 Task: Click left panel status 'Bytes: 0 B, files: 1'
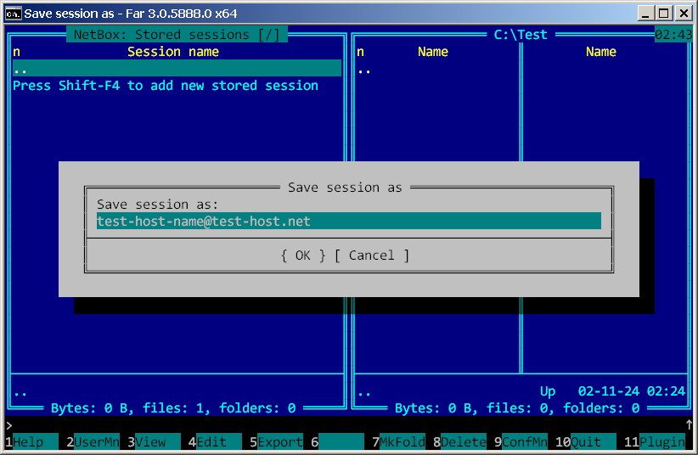click(x=127, y=407)
